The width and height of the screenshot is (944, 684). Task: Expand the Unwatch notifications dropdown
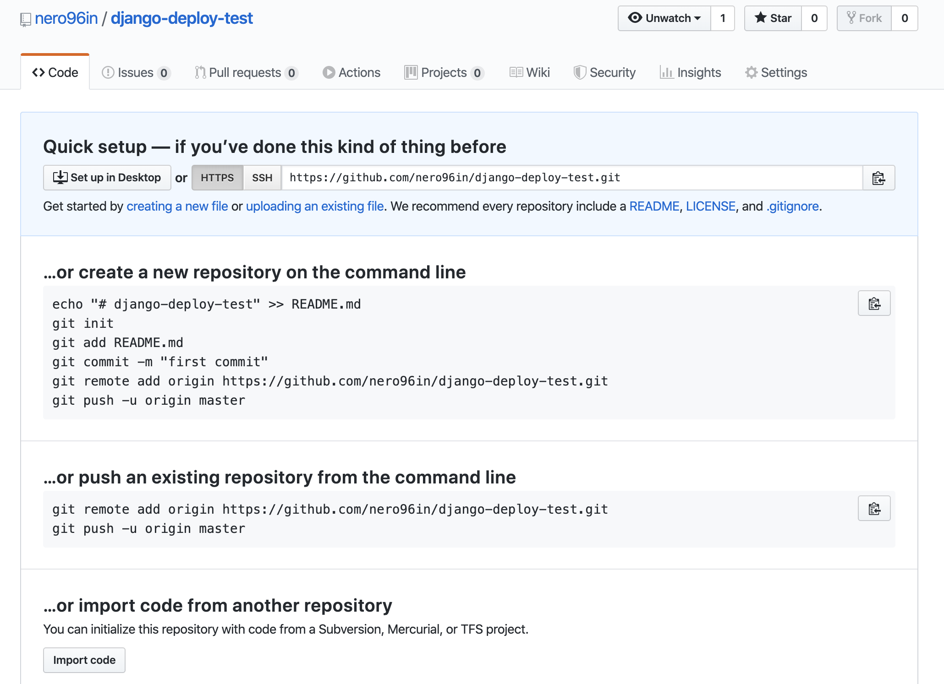pos(664,18)
